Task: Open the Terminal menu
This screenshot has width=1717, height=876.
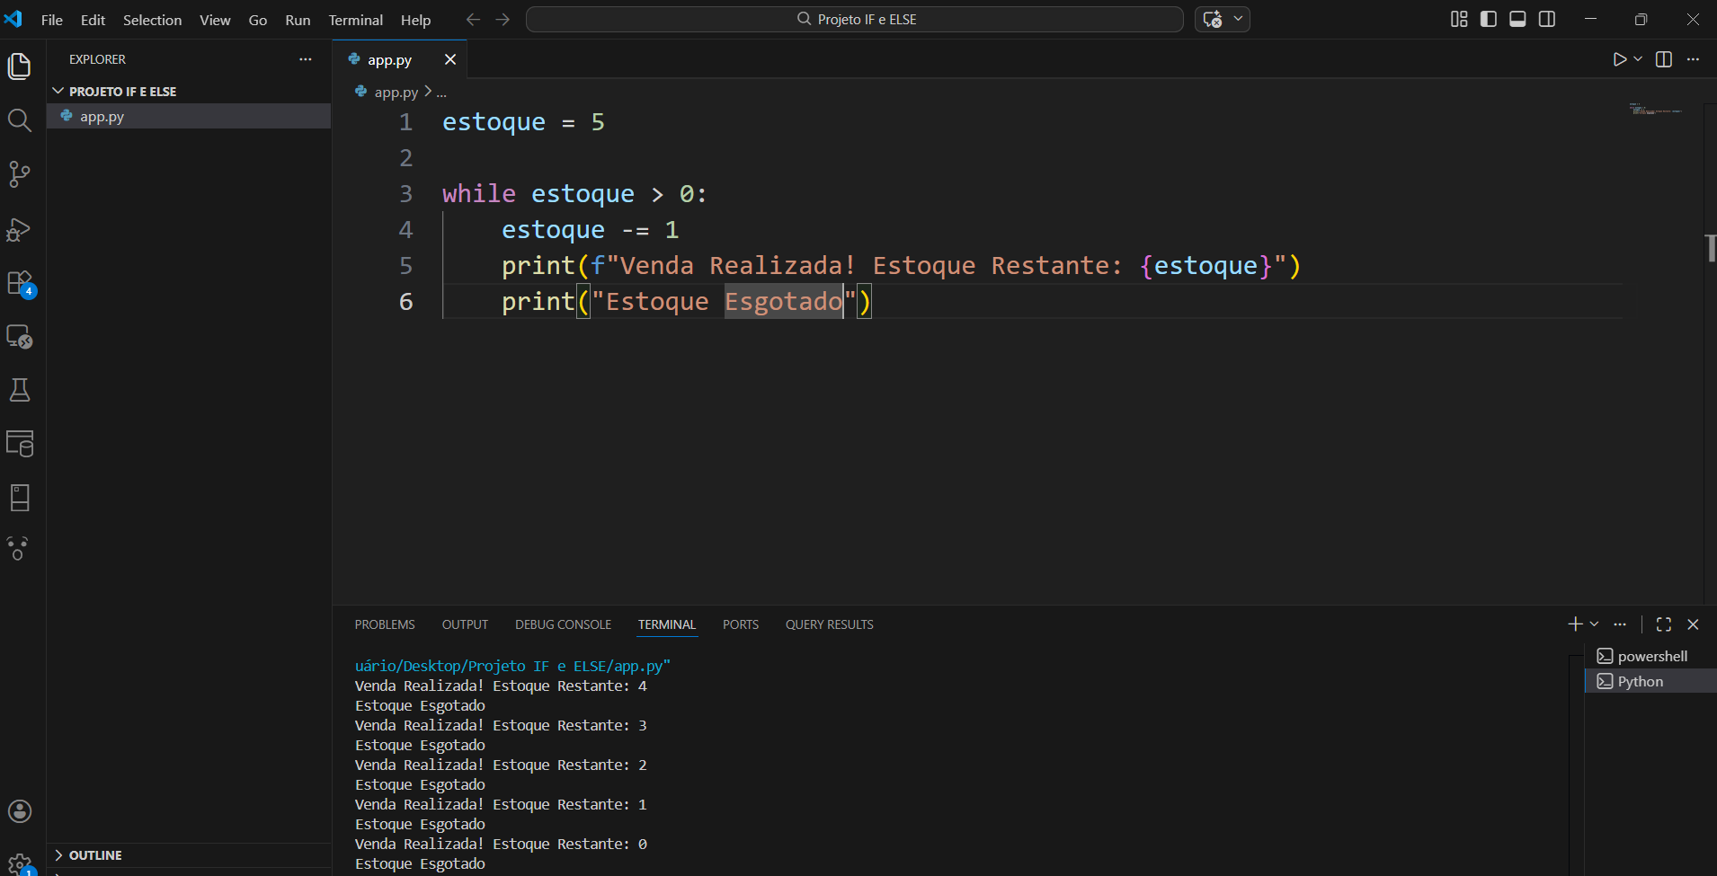Action: [x=355, y=20]
